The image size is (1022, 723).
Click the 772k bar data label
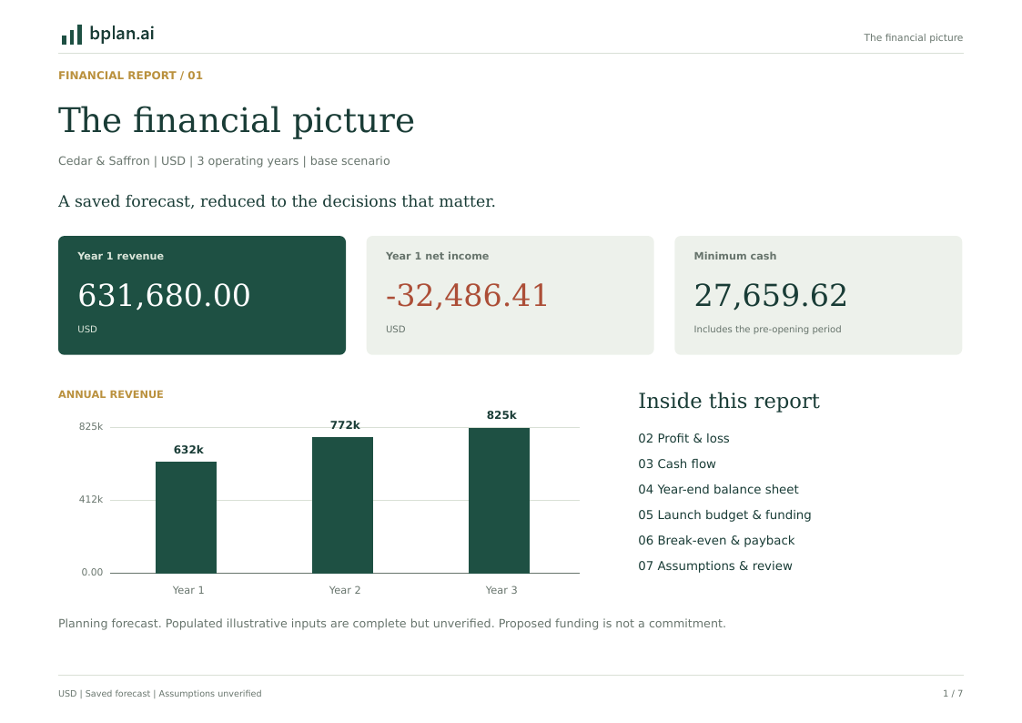[345, 425]
